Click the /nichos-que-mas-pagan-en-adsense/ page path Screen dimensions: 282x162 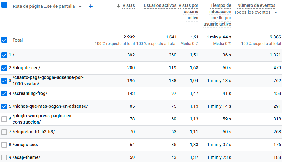(x=50, y=106)
